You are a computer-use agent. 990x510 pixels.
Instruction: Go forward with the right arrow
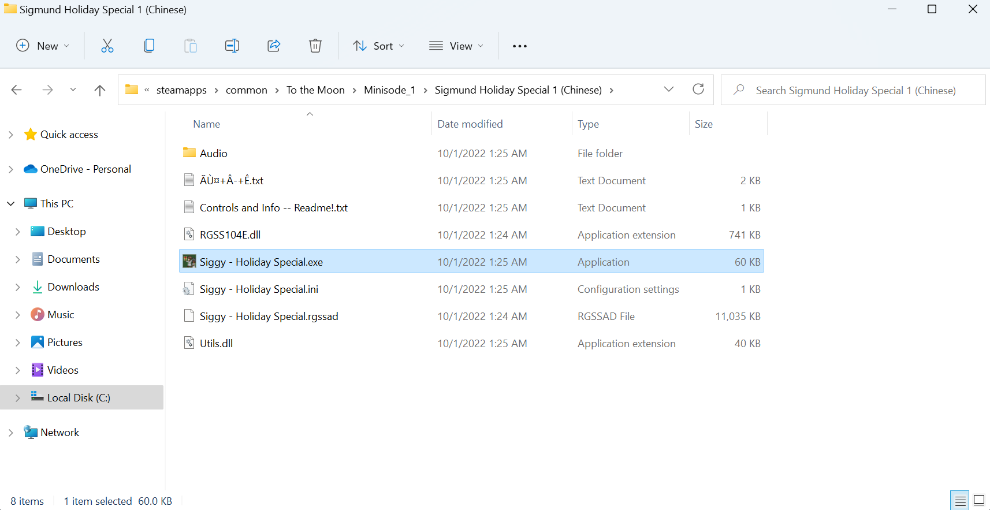(x=47, y=90)
